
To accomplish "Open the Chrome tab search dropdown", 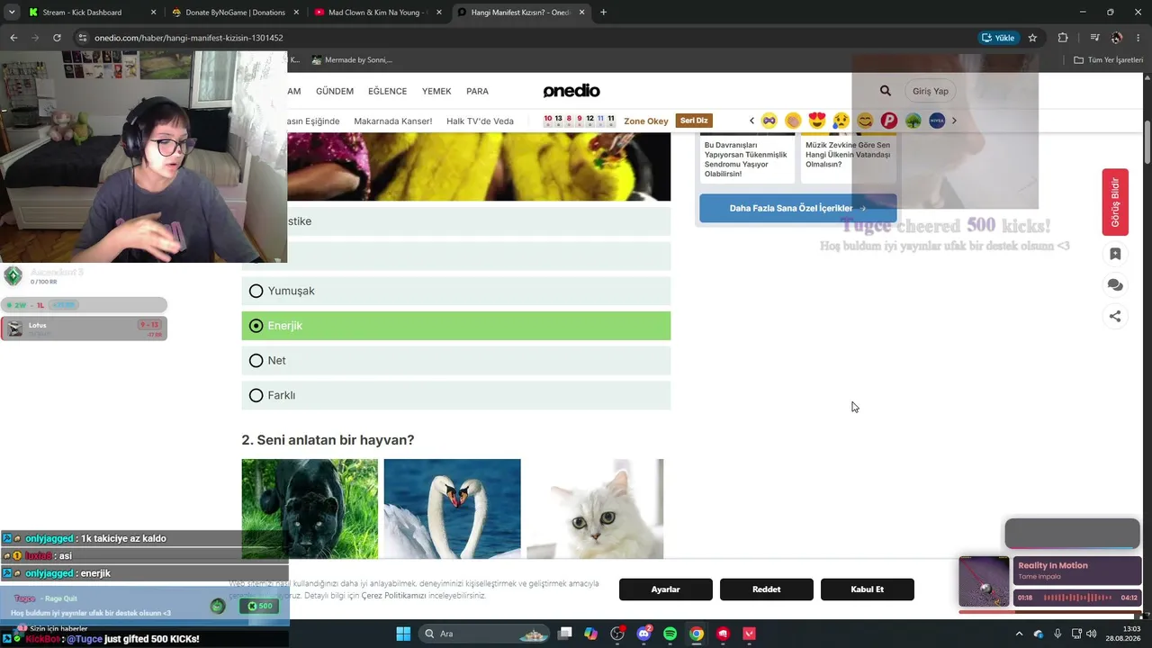I will tap(12, 12).
